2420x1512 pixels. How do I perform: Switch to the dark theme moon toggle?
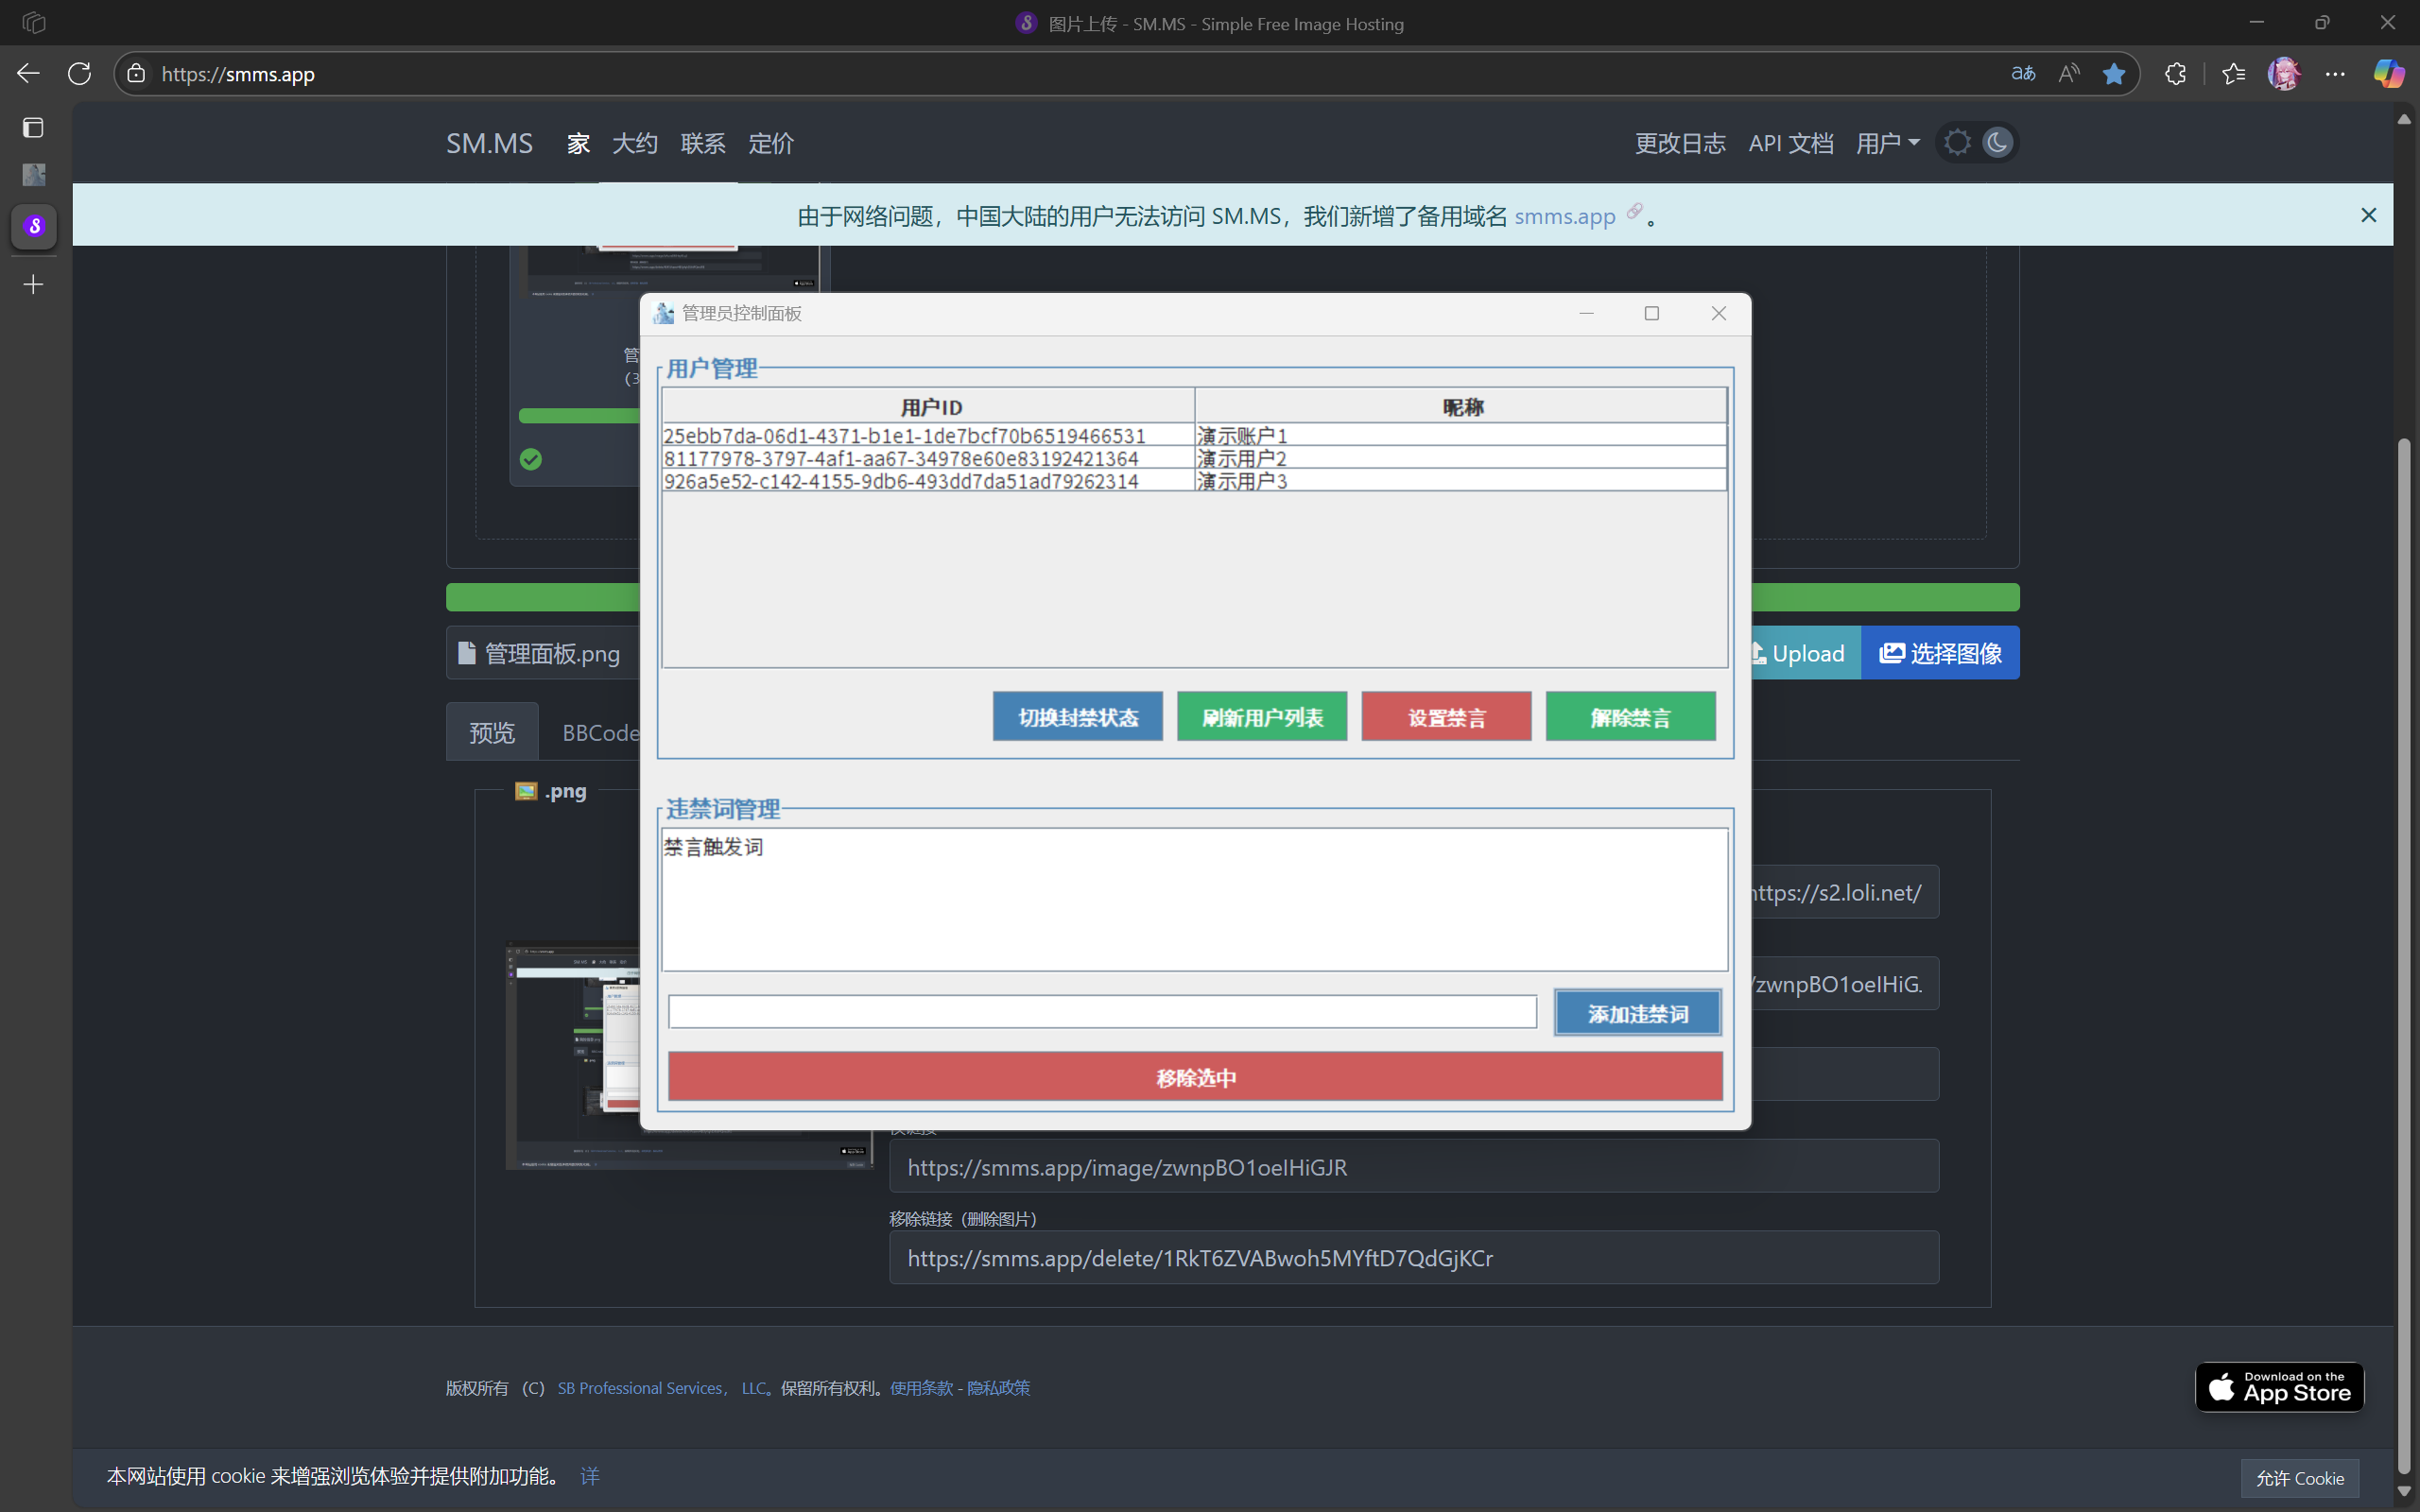[x=1997, y=143]
